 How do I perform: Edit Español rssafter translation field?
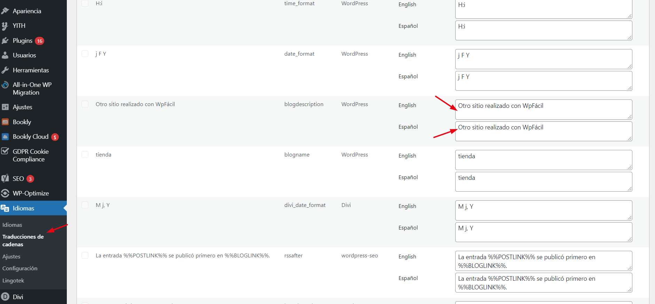coord(544,282)
